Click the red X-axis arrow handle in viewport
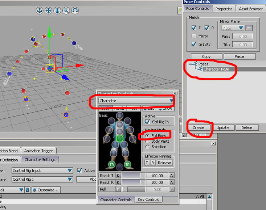The height and width of the screenshot is (210, 266). coord(80,66)
